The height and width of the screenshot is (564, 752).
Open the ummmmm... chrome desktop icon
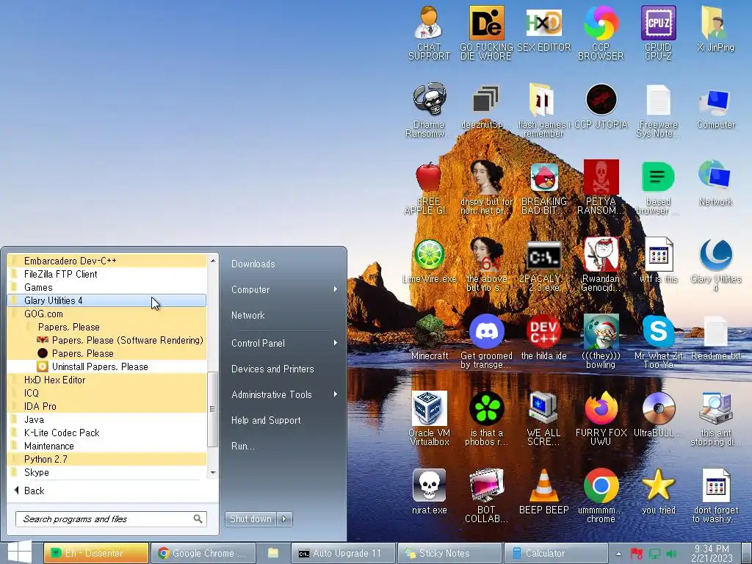point(601,496)
